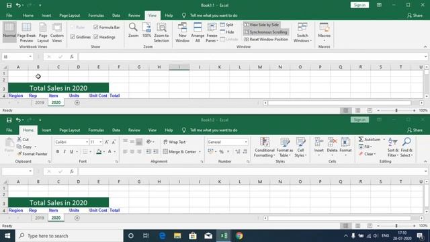
Task: Click fill color swatch in Font group
Action: tap(99, 151)
